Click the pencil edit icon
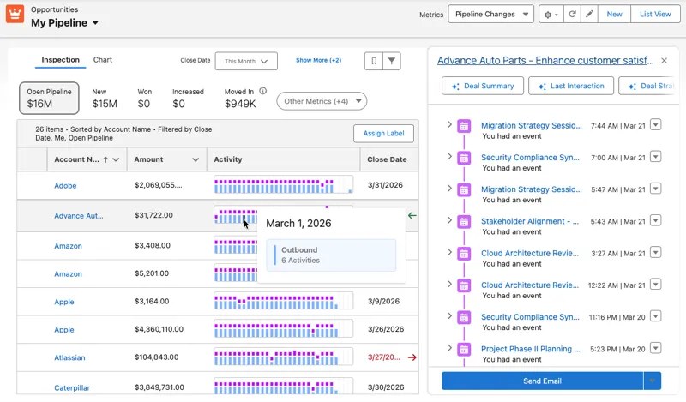The image size is (686, 402). (x=589, y=14)
